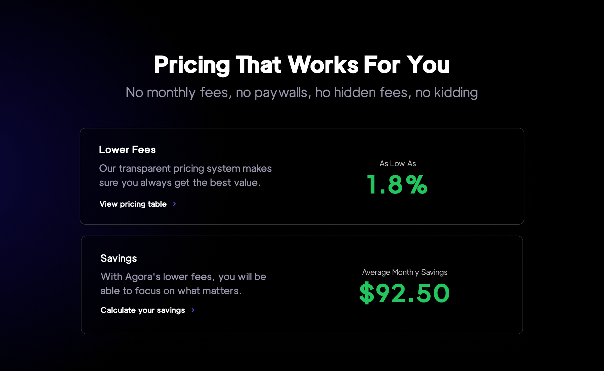Click the green $92.50 amount
The height and width of the screenshot is (371, 604).
405,293
